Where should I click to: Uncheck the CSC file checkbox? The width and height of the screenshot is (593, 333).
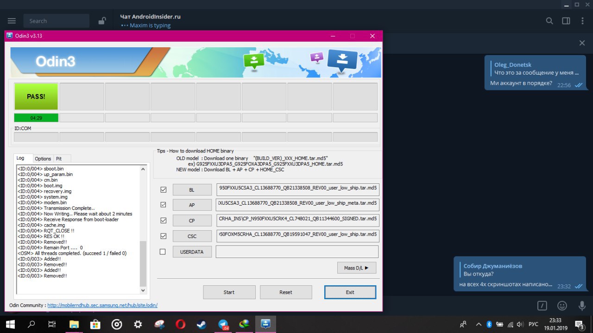[163, 236]
